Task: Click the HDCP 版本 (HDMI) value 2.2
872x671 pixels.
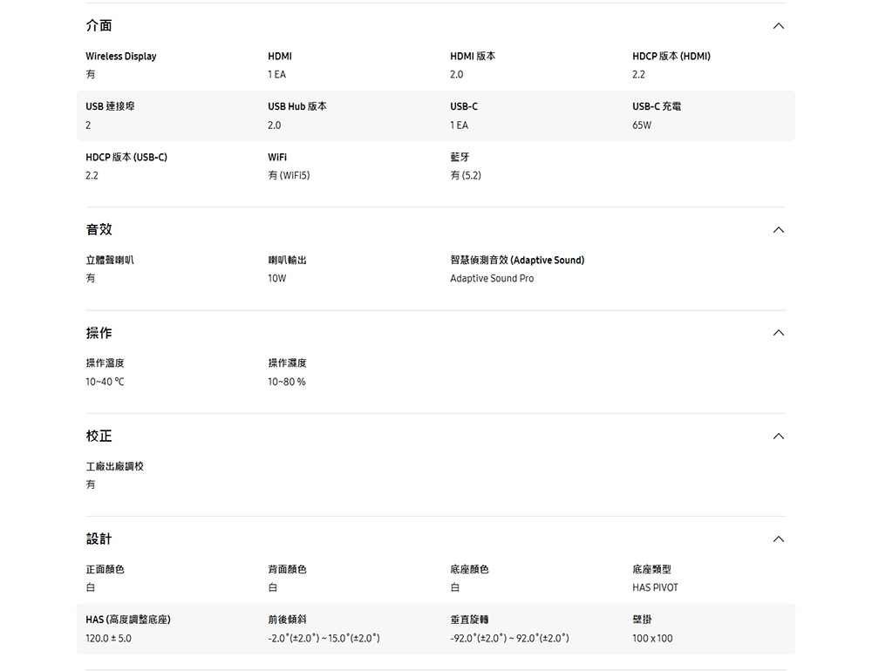Action: click(x=639, y=74)
